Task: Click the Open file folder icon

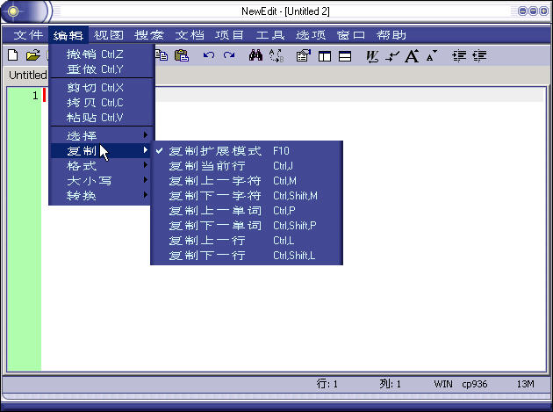Action: [x=33, y=55]
